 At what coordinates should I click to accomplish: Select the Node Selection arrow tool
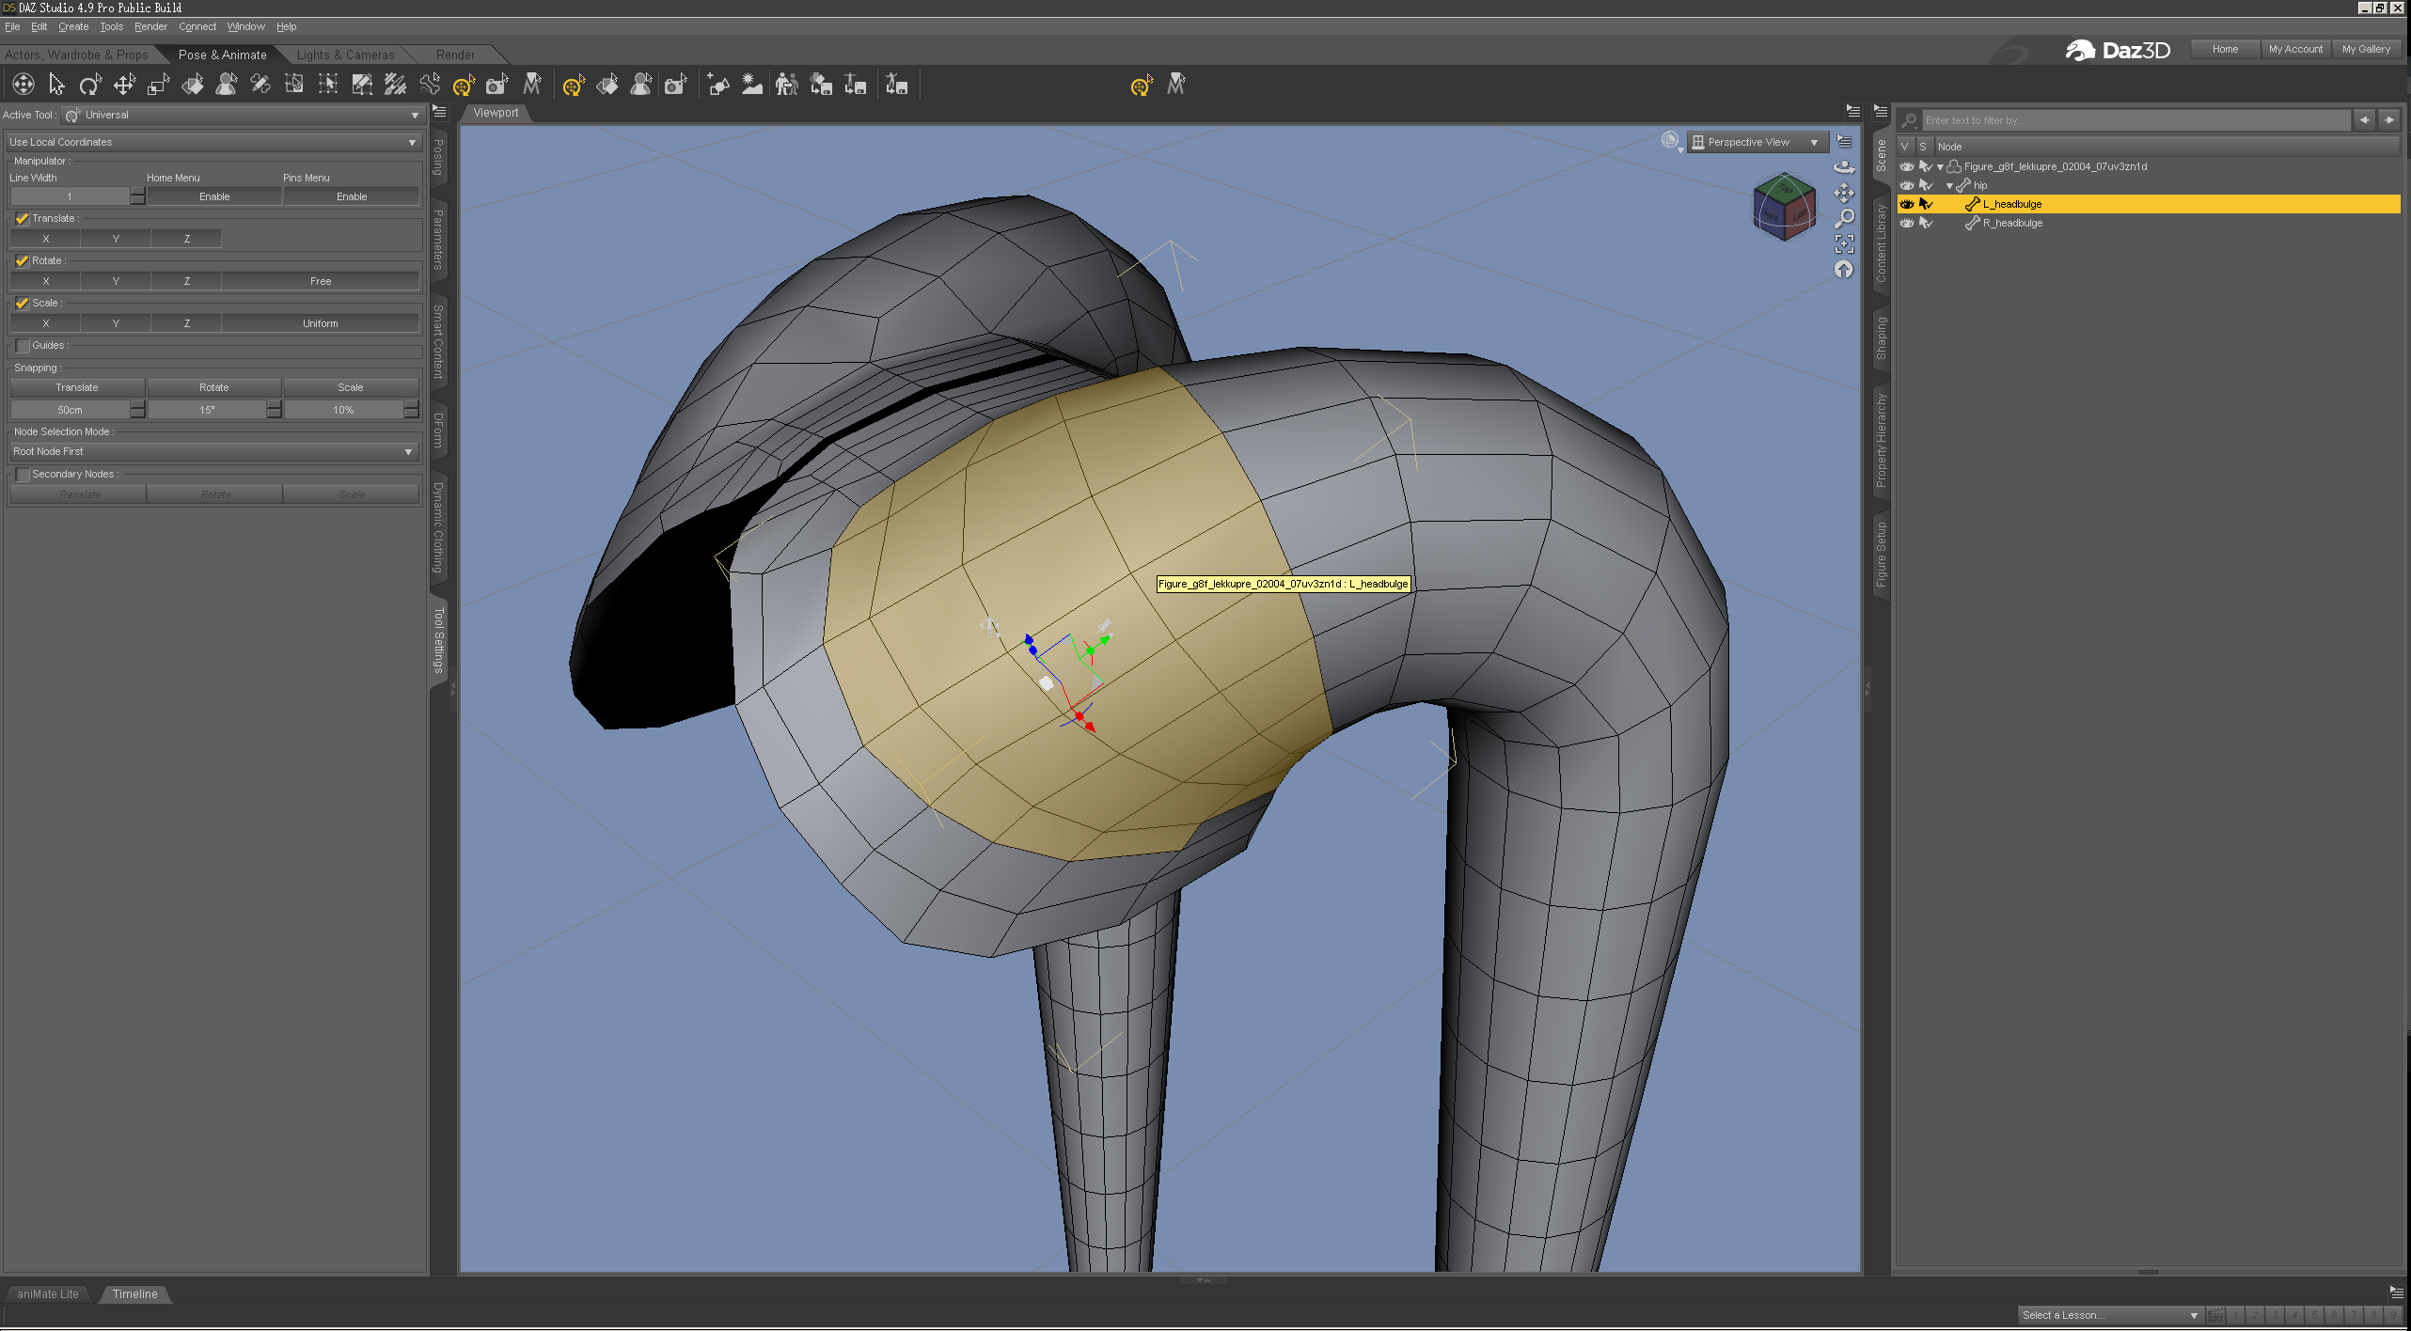(56, 86)
